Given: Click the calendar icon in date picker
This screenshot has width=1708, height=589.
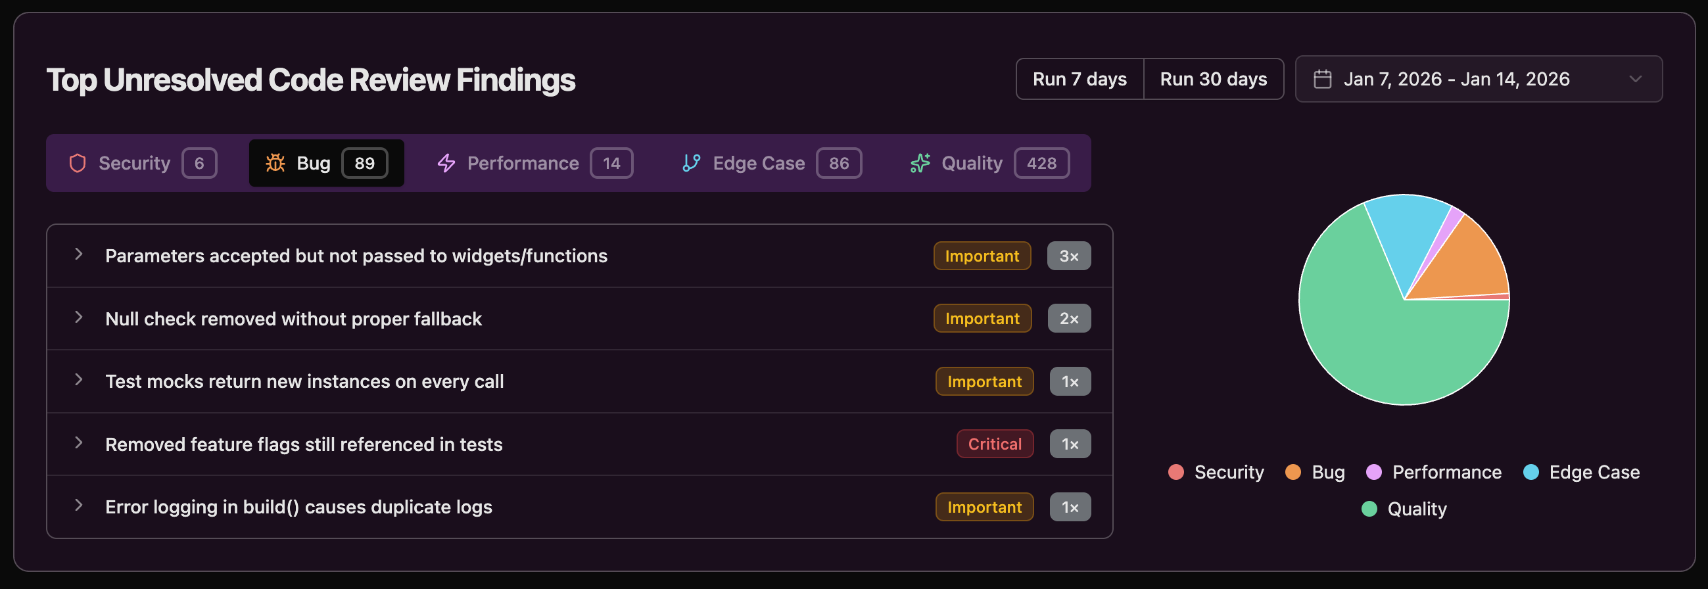Looking at the screenshot, I should click(1322, 80).
